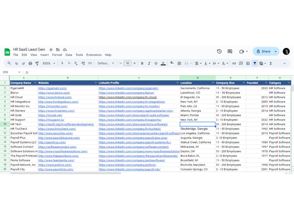Screen dimensions: 294x220
Task: Open the text rotation dropdown
Action: (x=225, y=63)
